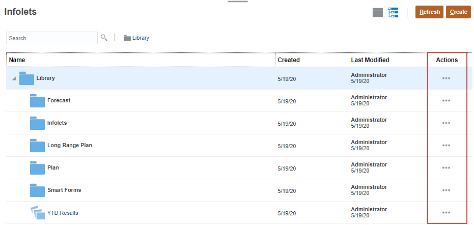Click the search magnifier icon
Screen dimensions: 474x225
click(104, 38)
